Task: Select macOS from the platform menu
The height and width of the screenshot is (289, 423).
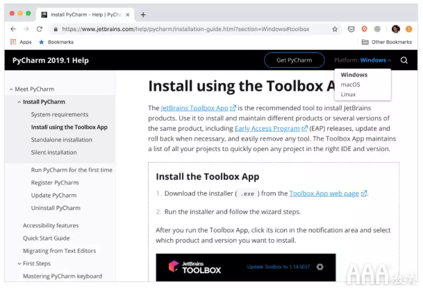Action: [x=350, y=85]
